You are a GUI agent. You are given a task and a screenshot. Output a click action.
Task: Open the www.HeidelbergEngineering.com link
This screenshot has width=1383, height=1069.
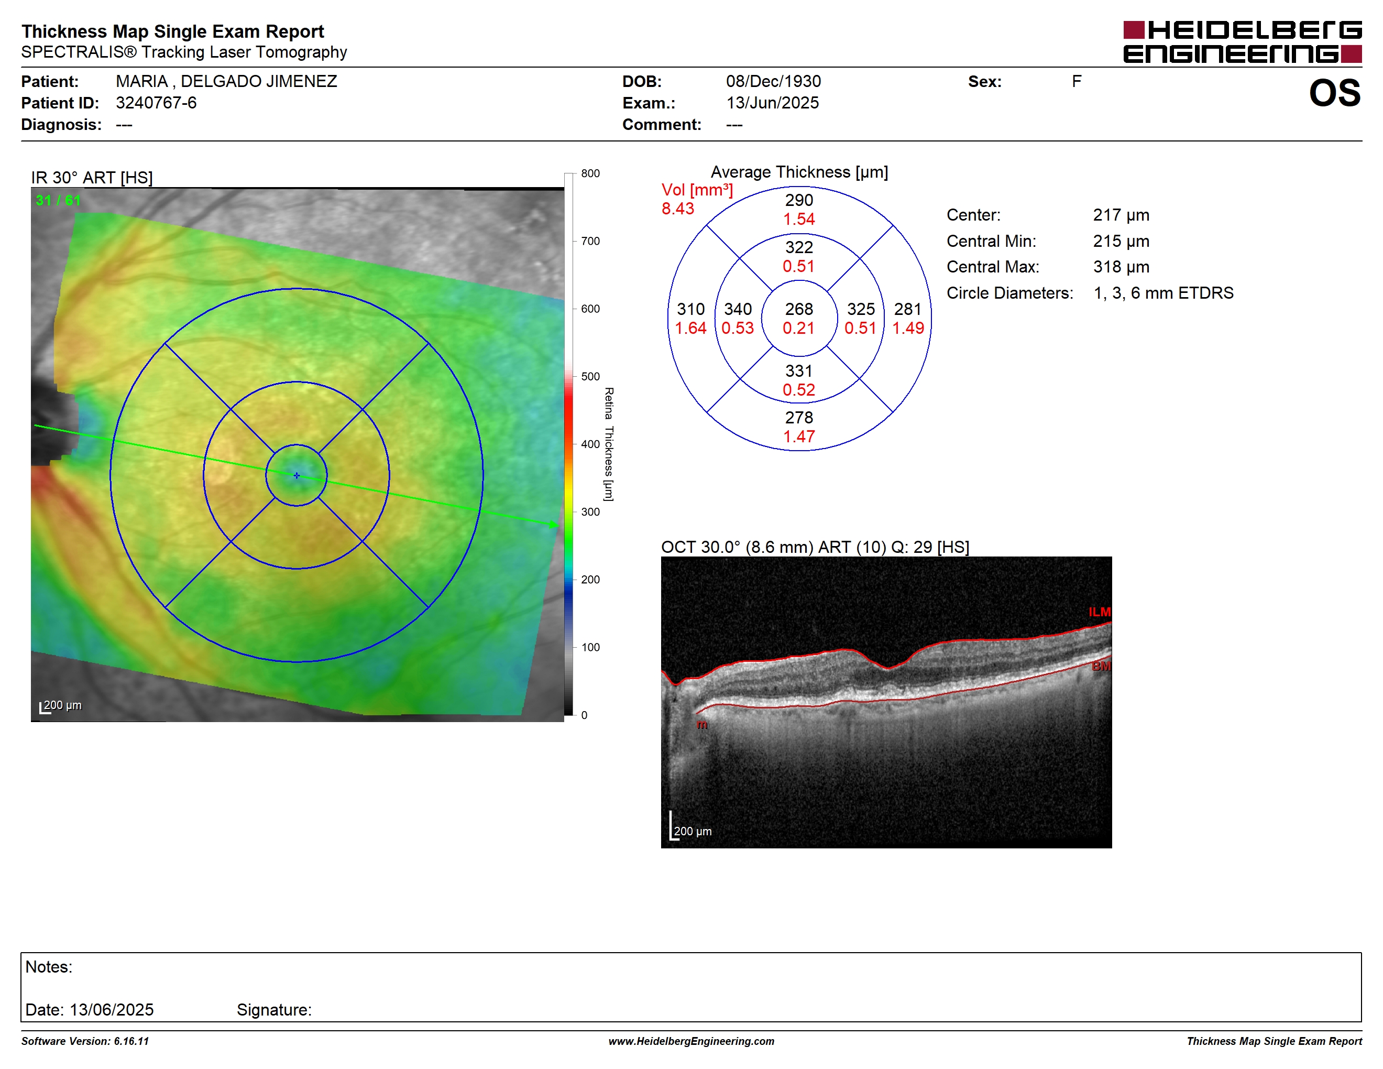691,1041
